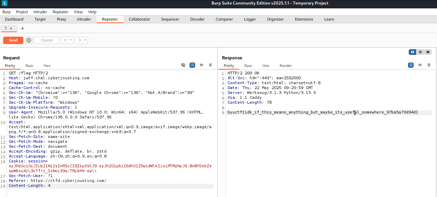Open the Repeater menu

pos(61,12)
